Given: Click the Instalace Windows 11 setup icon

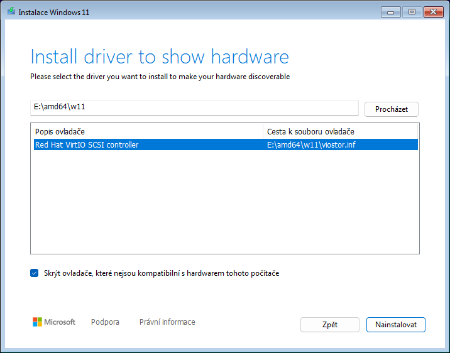Looking at the screenshot, I should pos(11,11).
